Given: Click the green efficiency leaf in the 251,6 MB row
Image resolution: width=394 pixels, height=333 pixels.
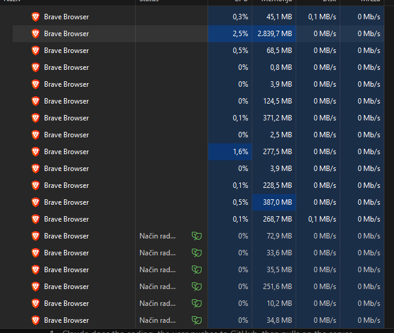Looking at the screenshot, I should [x=197, y=287].
